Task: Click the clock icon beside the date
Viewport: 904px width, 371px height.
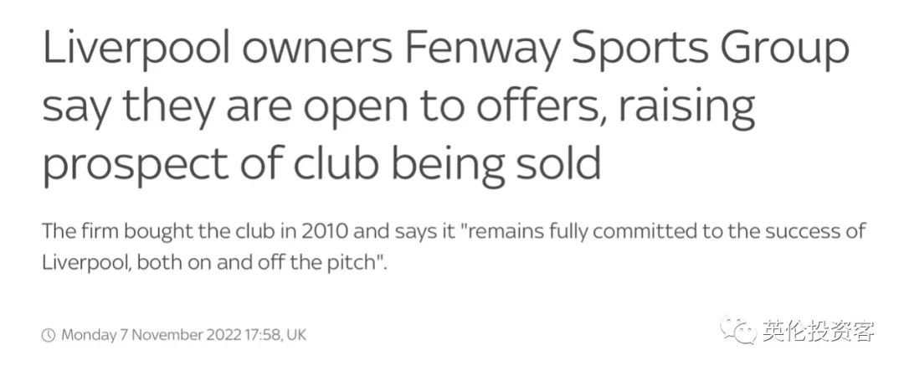Action: [x=49, y=335]
